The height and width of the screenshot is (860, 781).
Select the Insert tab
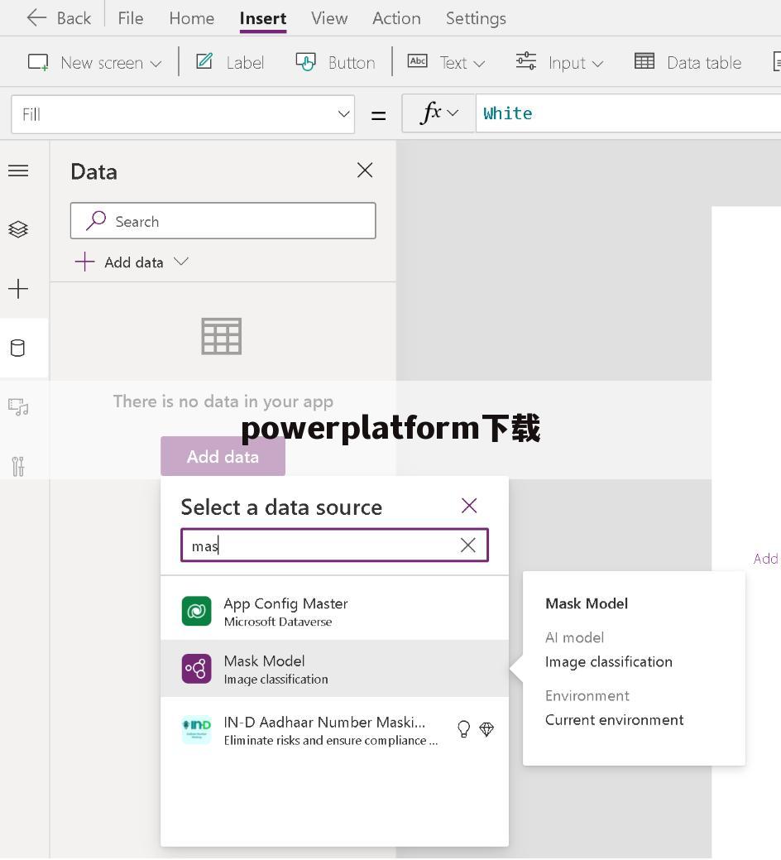[x=262, y=18]
